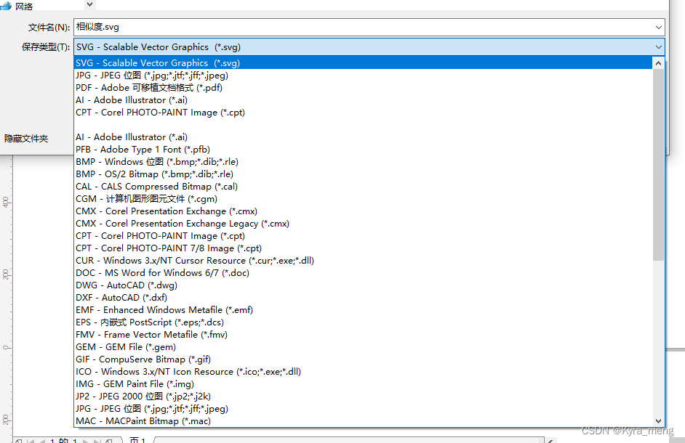Choose BMP - Windows 位图 format
The image size is (685, 443).
point(364,161)
